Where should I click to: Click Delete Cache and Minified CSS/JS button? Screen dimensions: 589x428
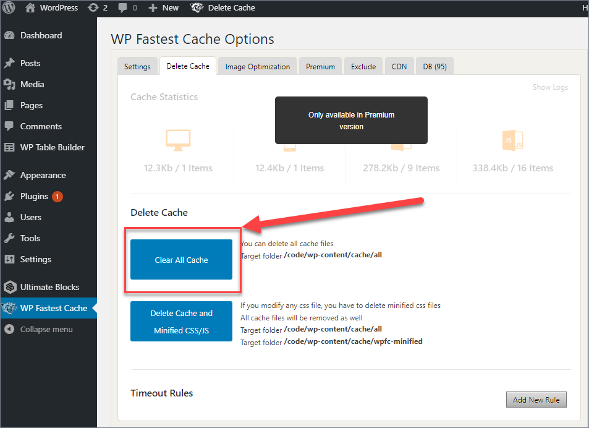pos(181,321)
